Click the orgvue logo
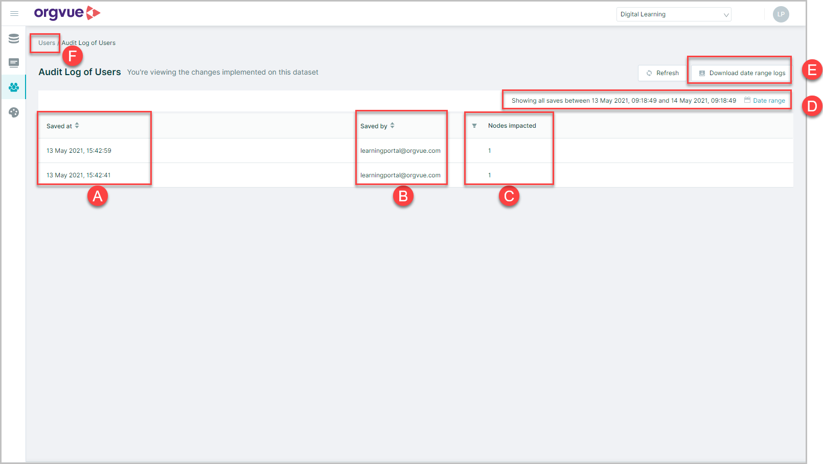Screen dimensions: 823x464 pos(67,13)
